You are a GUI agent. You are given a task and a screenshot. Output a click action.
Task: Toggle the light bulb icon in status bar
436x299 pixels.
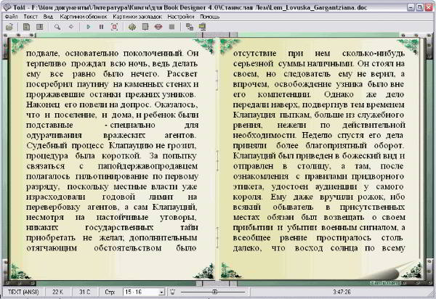coord(171,292)
